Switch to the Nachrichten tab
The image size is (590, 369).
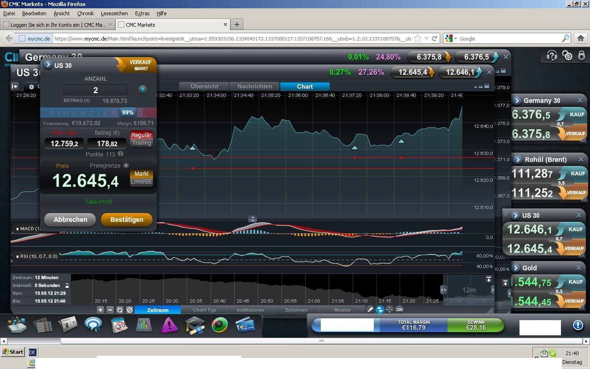(x=254, y=86)
